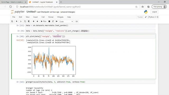
Task: Close the Home Page browser tab
Action: (x=26, y=2)
